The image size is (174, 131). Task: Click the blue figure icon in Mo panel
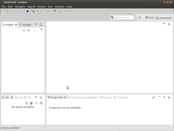point(41,103)
